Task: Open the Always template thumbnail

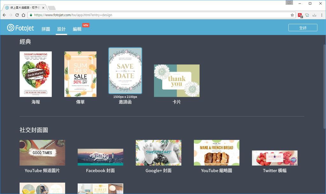Action: [100, 189]
